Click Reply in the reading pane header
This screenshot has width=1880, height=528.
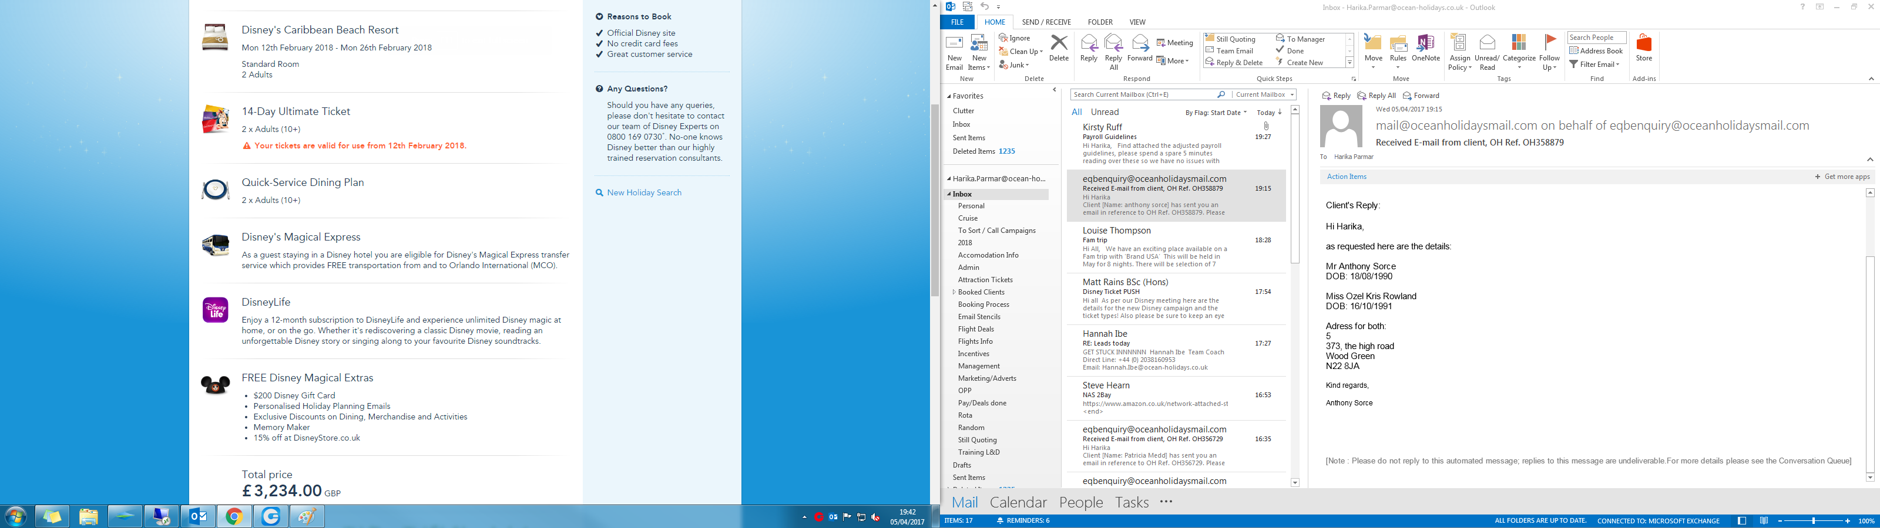[1337, 96]
